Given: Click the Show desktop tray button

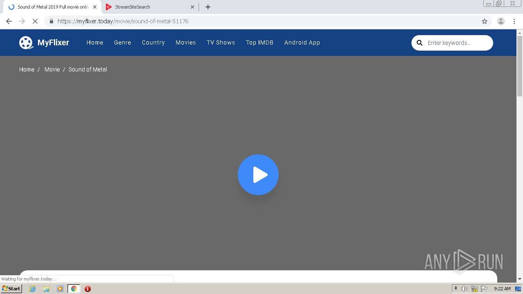Looking at the screenshot, I should coord(518,289).
